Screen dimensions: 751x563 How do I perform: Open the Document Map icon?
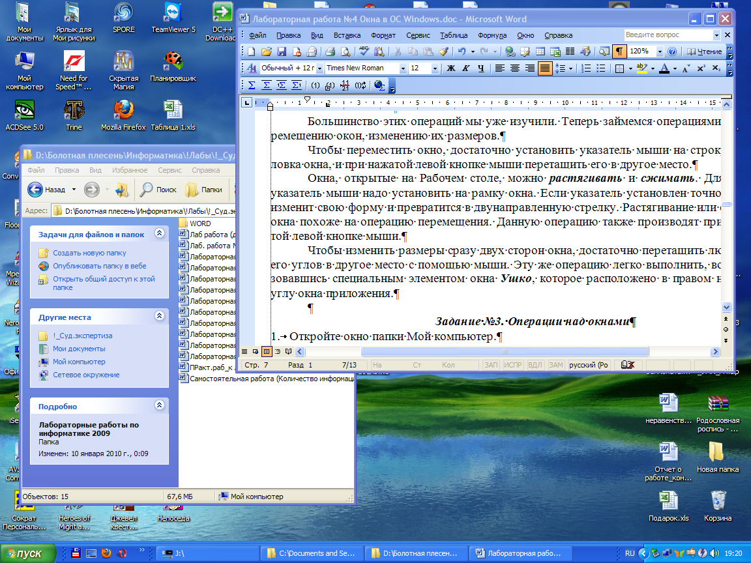(x=604, y=51)
